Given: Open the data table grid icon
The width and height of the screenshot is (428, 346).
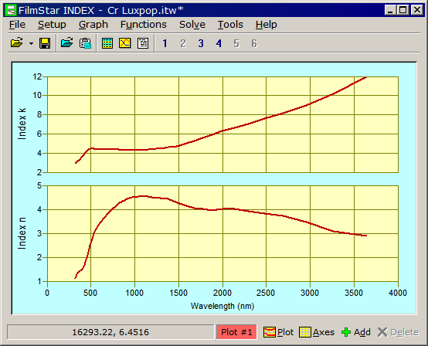Looking at the screenshot, I should point(107,43).
